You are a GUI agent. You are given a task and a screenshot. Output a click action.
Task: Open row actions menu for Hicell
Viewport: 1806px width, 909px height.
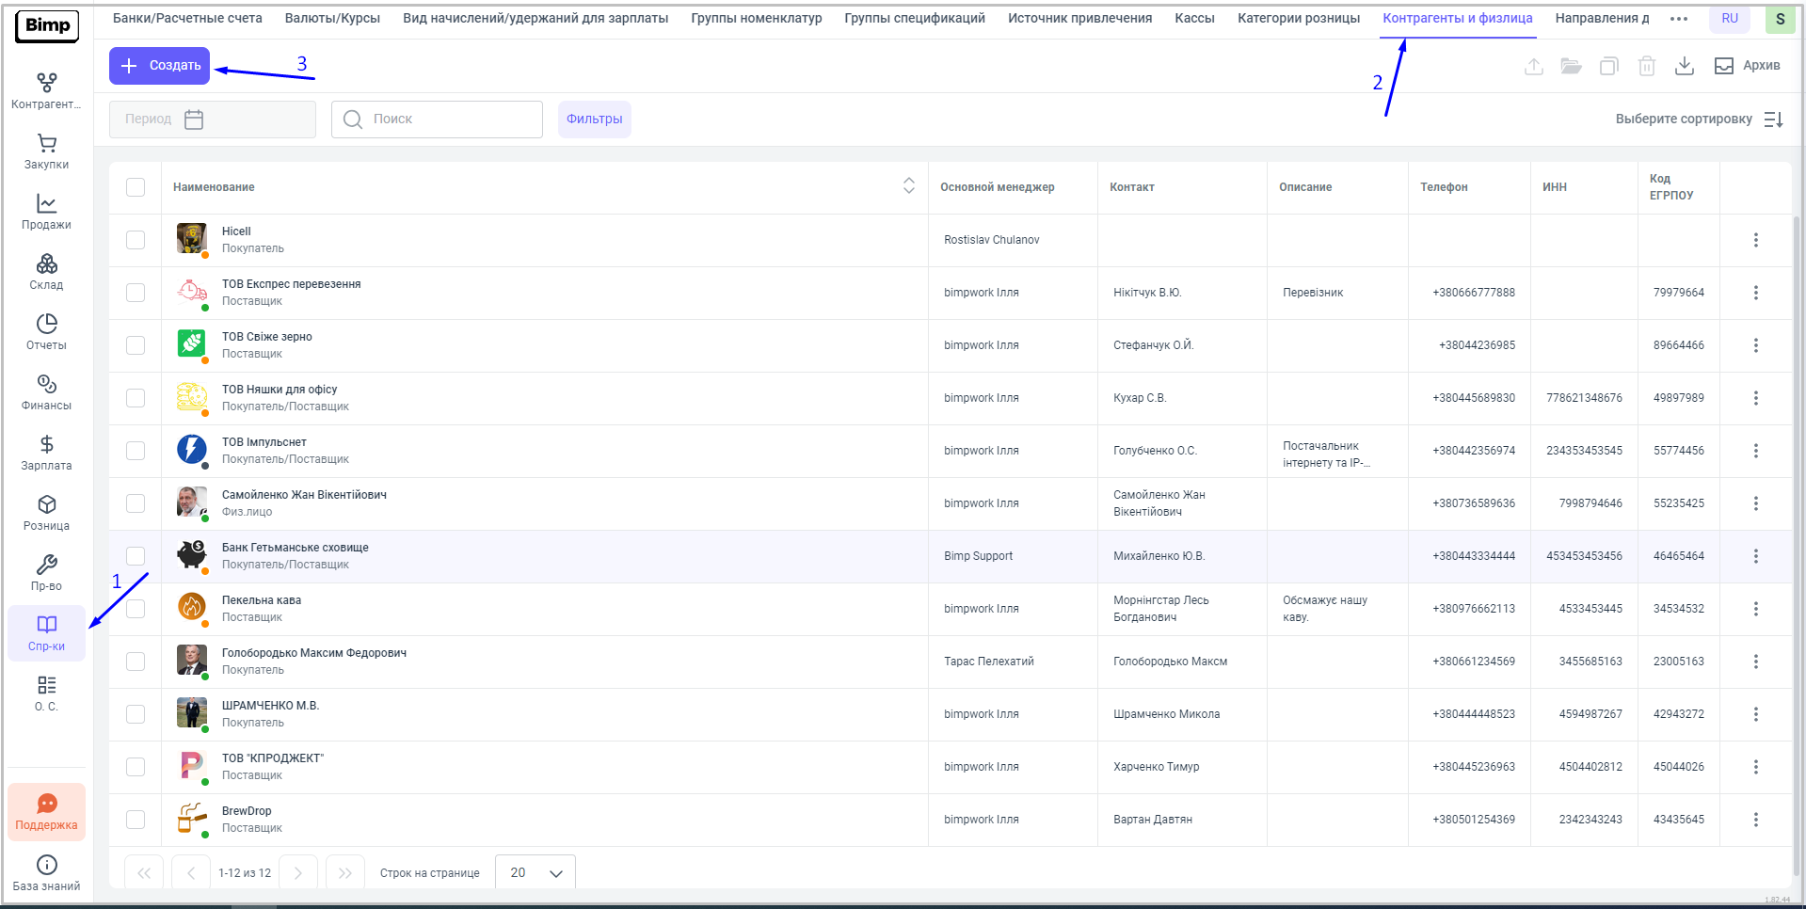(x=1755, y=240)
